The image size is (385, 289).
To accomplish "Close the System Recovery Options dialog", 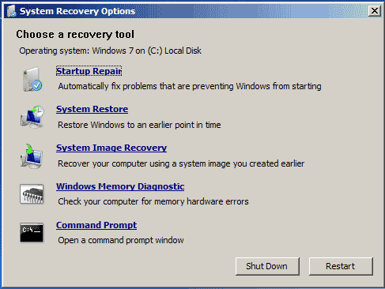I will (375, 11).
